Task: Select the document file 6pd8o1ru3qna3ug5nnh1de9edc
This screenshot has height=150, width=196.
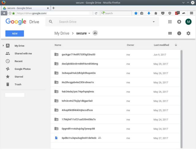Action: point(115,138)
